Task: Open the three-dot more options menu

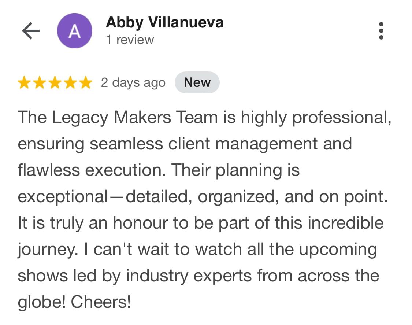Action: [x=381, y=31]
